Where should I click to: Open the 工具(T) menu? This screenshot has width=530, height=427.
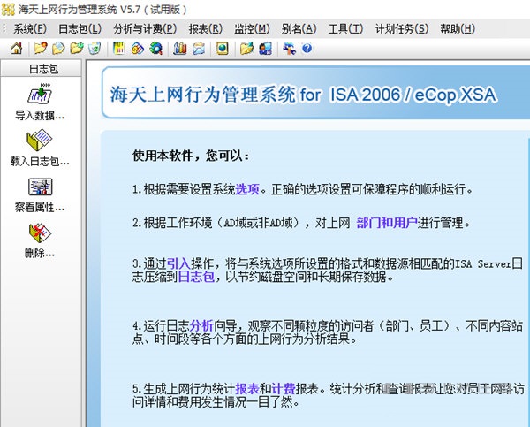pyautogui.click(x=345, y=29)
